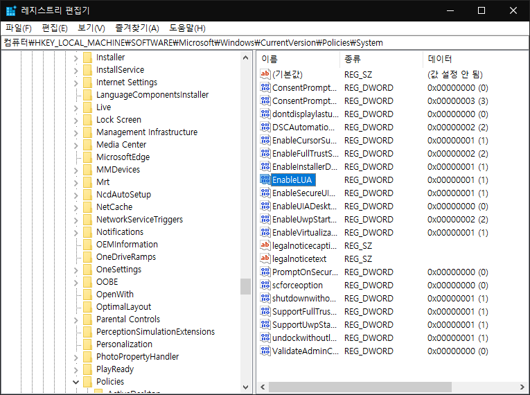This screenshot has width=530, height=395.
Task: Click values pane scroll-right arrow
Action: pos(522,387)
